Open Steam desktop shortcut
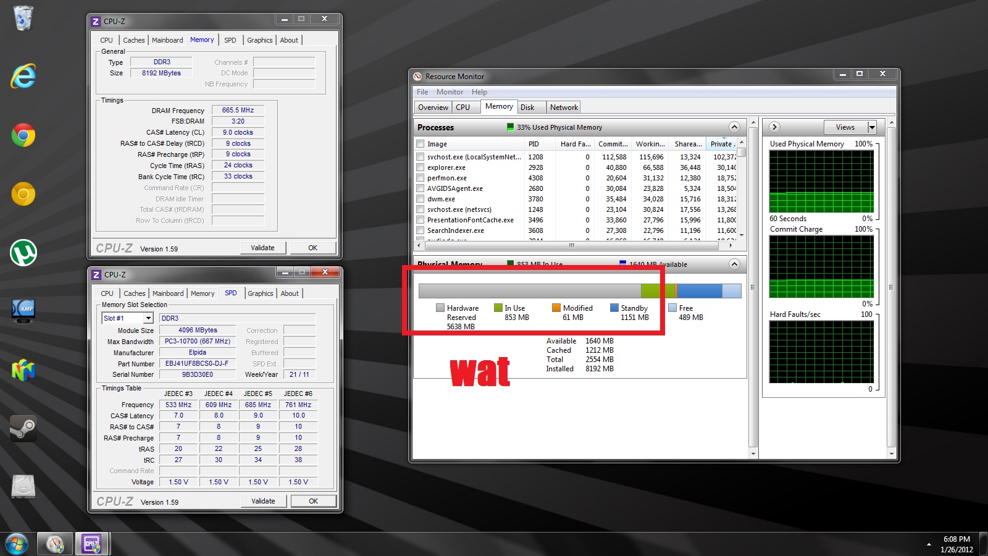This screenshot has height=556, width=988. point(23,428)
